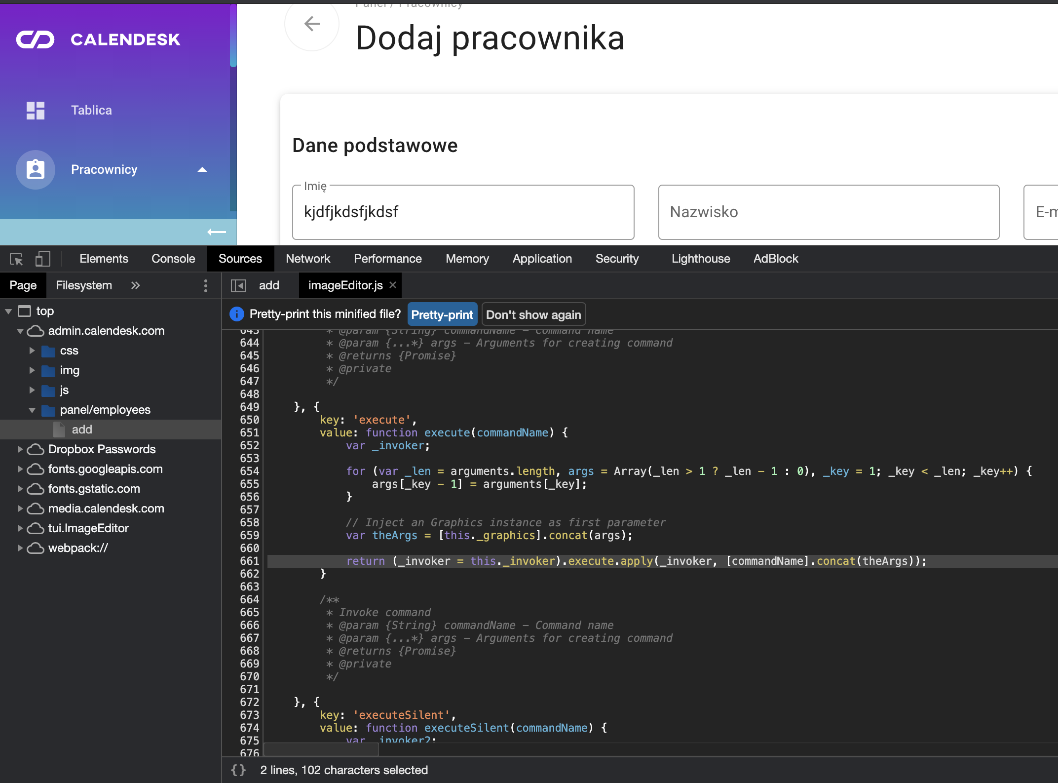Show more navigator tabs chevron
Viewport: 1058px width, 783px height.
136,285
